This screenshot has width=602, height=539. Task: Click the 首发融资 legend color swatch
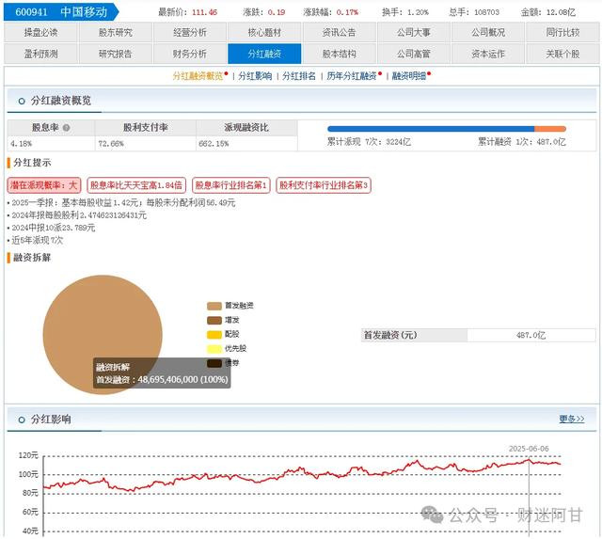(214, 306)
